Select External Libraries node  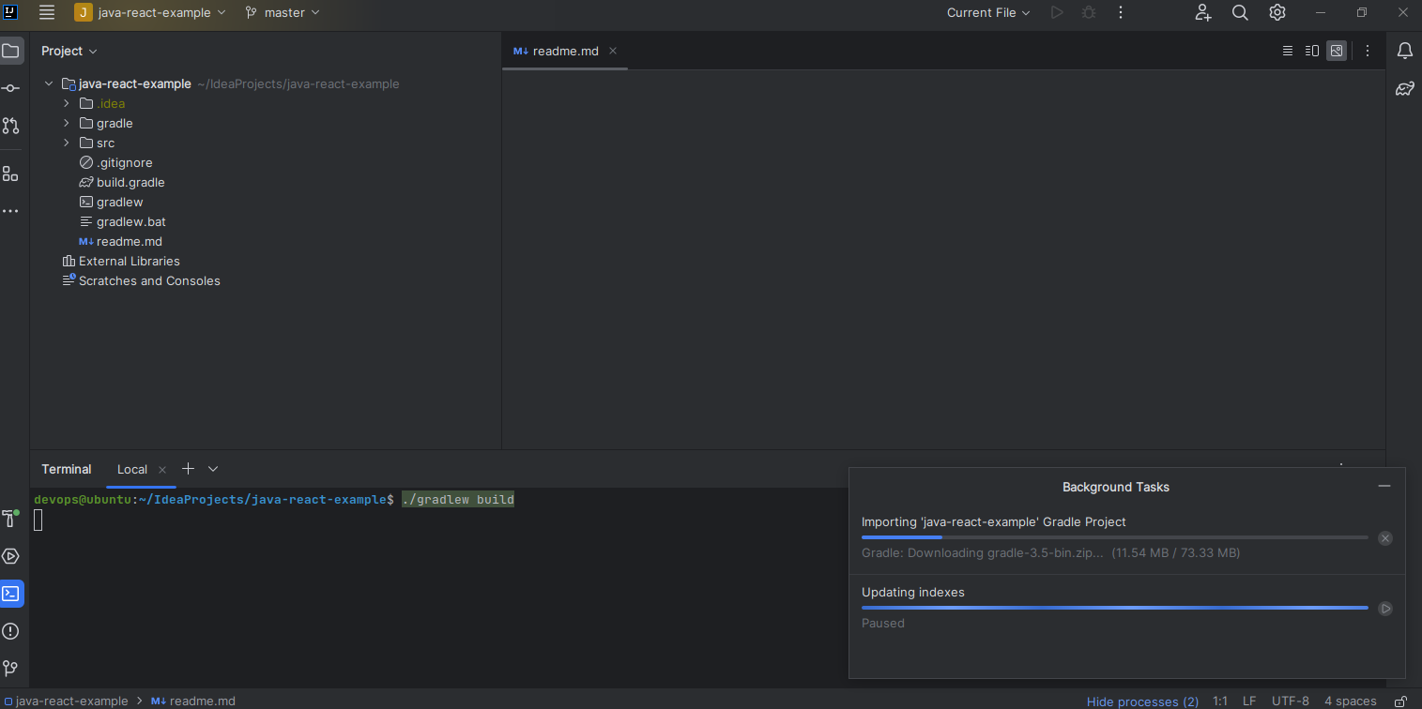click(129, 261)
